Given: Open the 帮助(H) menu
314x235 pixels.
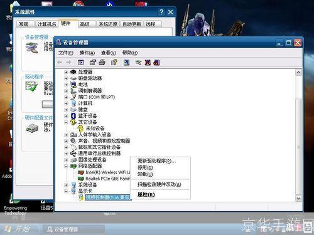Looking at the screenshot, I should pyautogui.click(x=130, y=53).
